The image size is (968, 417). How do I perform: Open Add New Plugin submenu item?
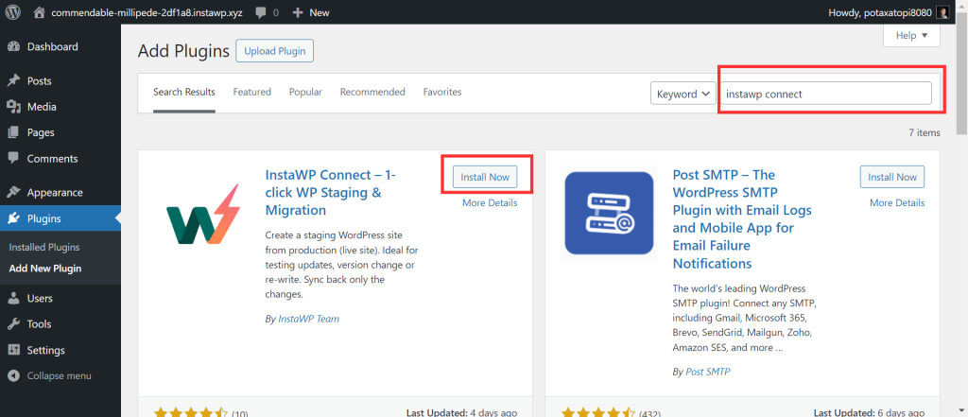[45, 269]
